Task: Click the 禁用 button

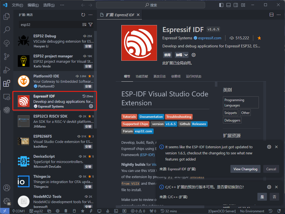Action: click(x=167, y=55)
